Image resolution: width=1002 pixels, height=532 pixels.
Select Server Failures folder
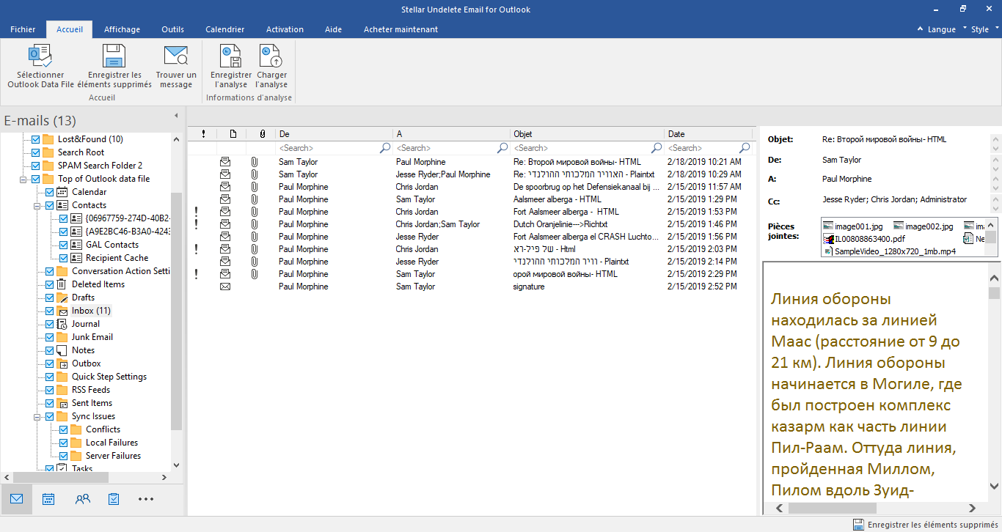[x=113, y=456]
